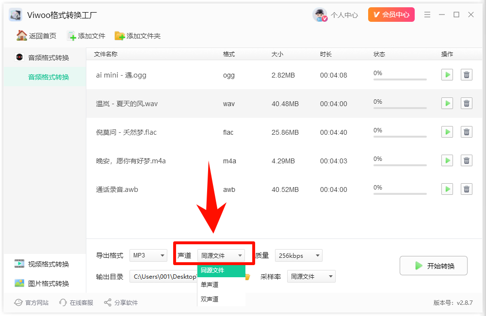Open the 采样率 同源文件 dropdown

click(x=311, y=276)
